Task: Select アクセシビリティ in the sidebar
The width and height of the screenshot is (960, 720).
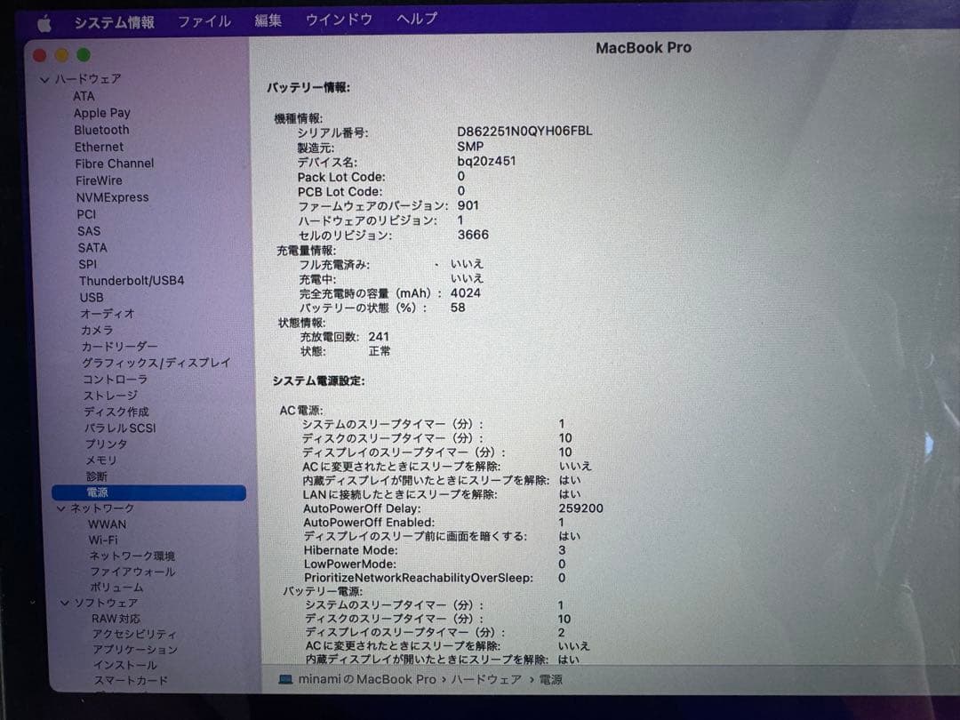Action: (x=134, y=635)
